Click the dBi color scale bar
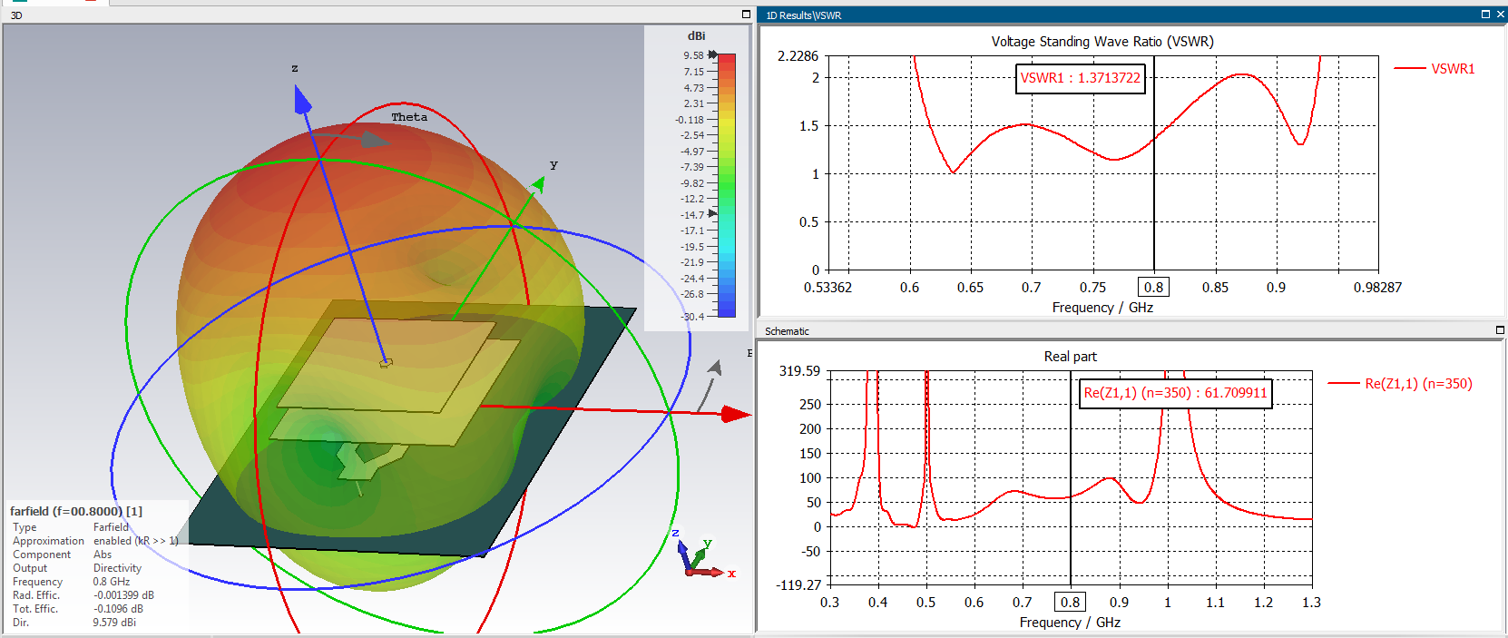1508x638 pixels. [726, 185]
